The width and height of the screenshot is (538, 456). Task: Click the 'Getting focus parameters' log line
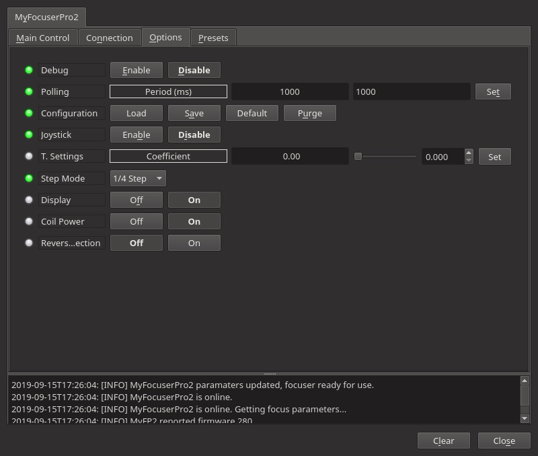179,410
